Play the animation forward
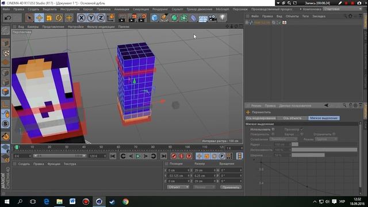368x207 pixels. tap(138, 156)
